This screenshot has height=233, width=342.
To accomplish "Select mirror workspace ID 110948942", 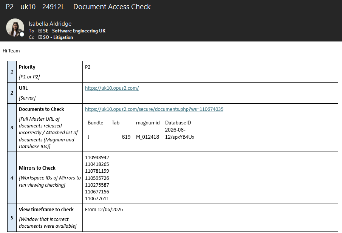I will tap(97, 158).
